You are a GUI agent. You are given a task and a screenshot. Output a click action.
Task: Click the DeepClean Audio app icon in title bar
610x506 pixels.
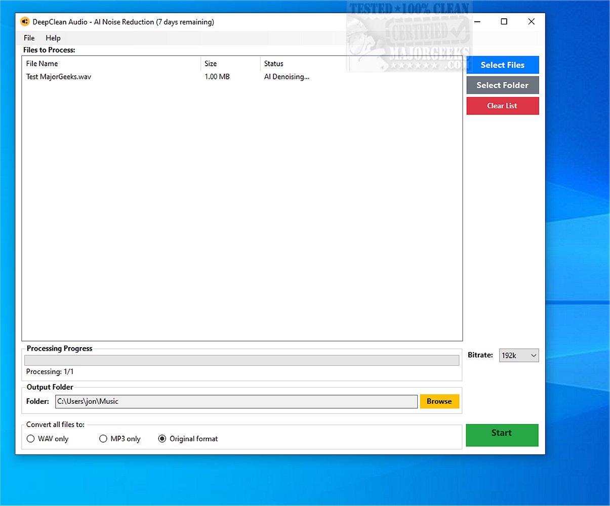25,22
